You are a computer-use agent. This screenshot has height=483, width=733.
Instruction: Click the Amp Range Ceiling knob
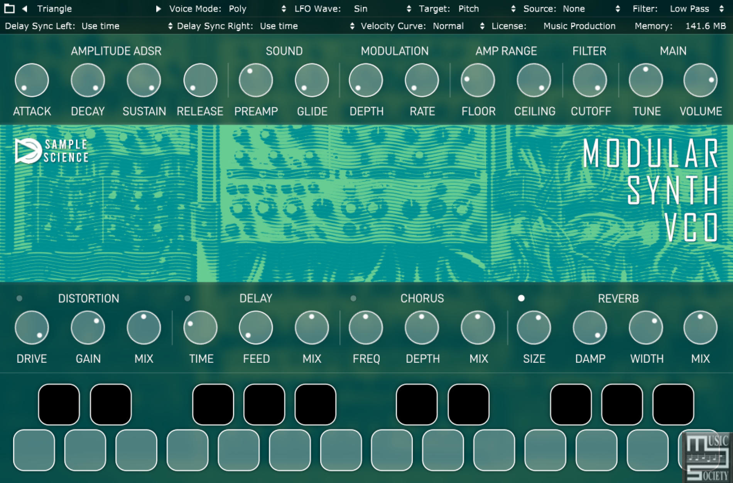[x=534, y=80]
